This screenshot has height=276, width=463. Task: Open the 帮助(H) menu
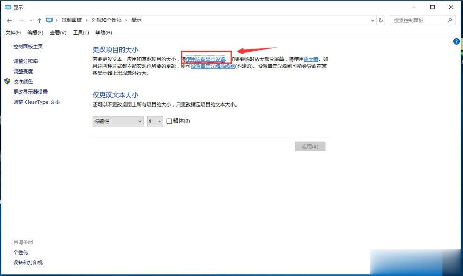click(104, 33)
